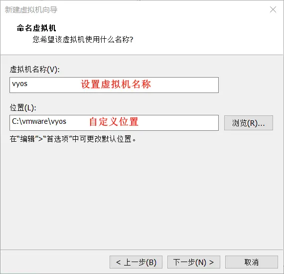Click into the 虚拟机名称 text field
The width and height of the screenshot is (284, 274).
pyautogui.click(x=114, y=85)
